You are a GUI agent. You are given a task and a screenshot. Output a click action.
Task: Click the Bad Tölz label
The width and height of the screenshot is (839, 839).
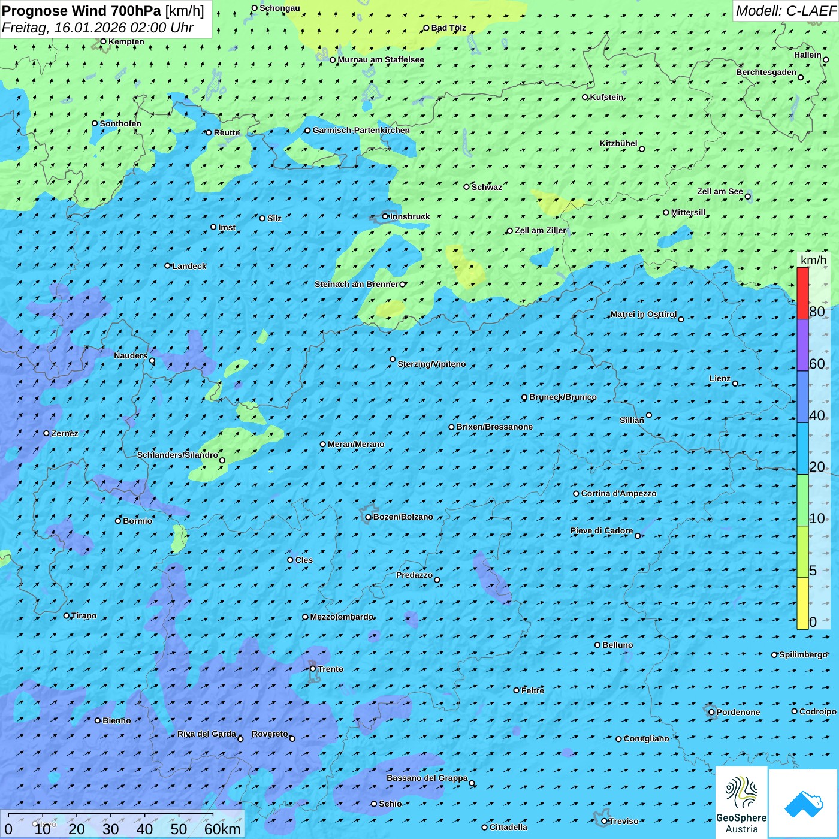[x=448, y=28]
